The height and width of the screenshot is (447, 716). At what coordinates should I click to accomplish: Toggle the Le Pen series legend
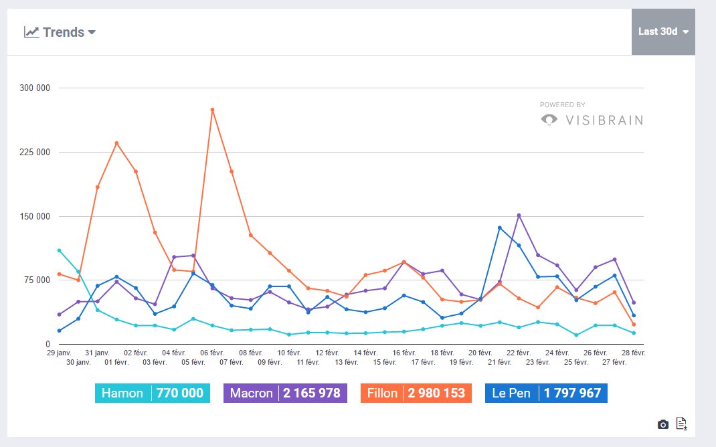[x=546, y=393]
